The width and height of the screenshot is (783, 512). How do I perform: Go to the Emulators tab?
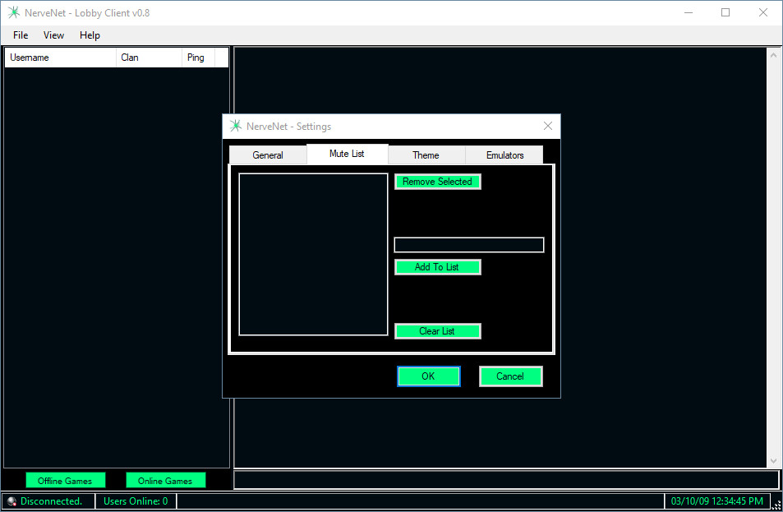click(x=504, y=155)
